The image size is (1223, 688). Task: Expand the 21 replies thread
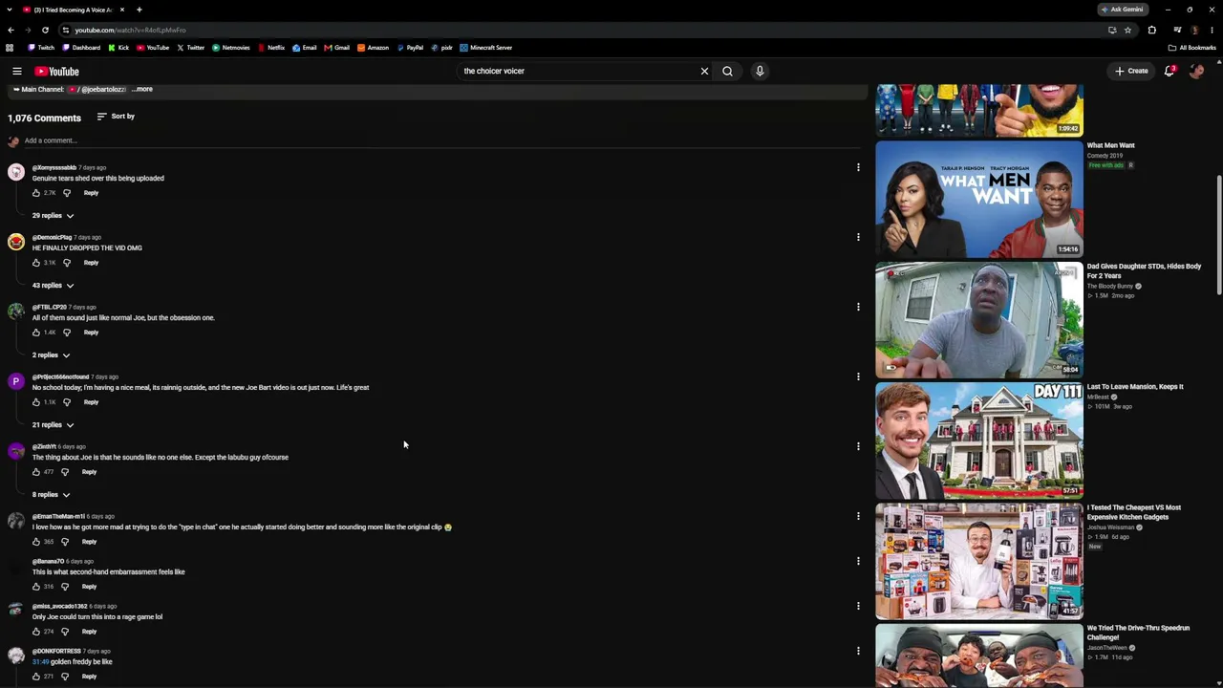[x=53, y=425]
